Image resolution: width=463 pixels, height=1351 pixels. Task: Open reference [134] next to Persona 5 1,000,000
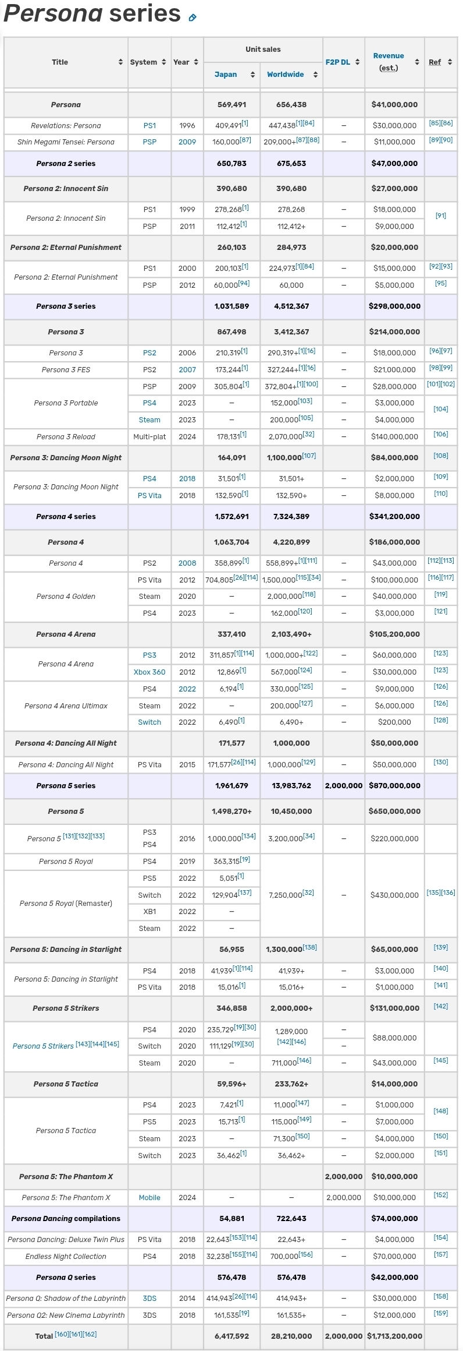pyautogui.click(x=249, y=837)
